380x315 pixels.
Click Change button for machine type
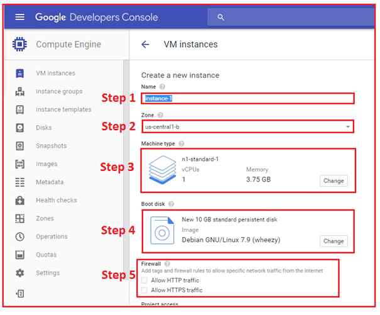(x=334, y=181)
